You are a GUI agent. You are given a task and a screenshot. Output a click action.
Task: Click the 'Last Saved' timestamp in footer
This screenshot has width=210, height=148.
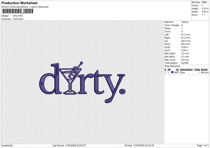pos(69,145)
